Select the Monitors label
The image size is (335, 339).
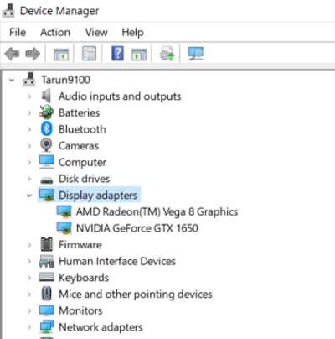point(80,310)
